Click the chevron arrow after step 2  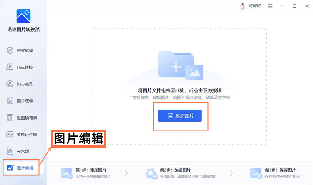point(232,173)
